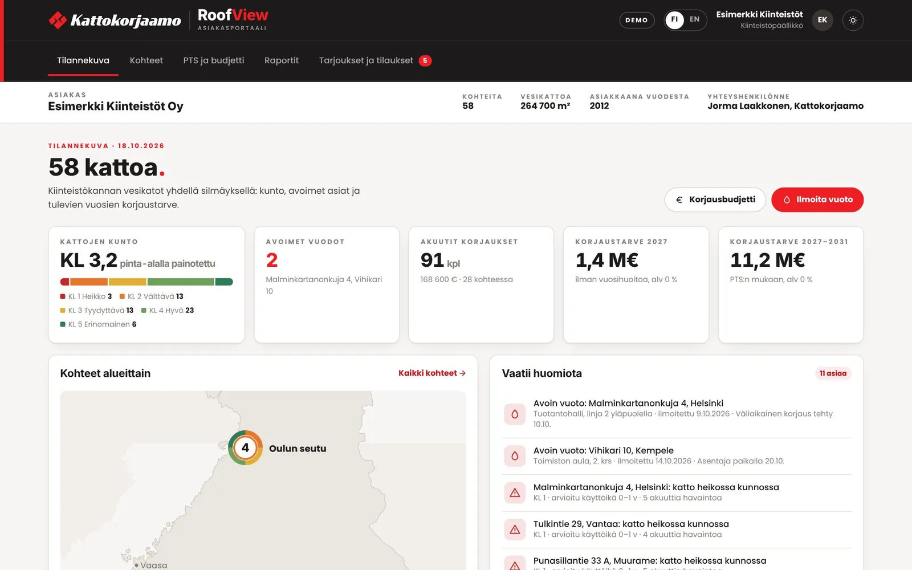Click red KL 1 segment of condition bar
Screen dimensions: 912x570
coord(65,282)
